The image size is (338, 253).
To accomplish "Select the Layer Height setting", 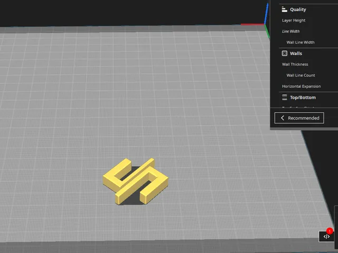I will point(294,21).
